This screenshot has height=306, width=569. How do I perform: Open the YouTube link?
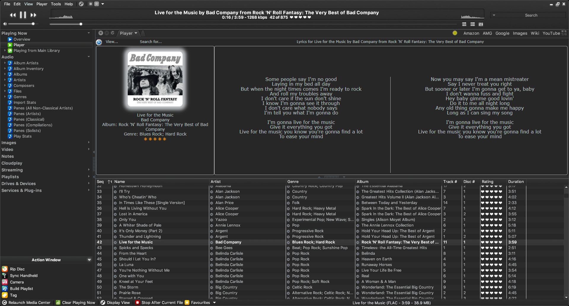[x=551, y=33]
